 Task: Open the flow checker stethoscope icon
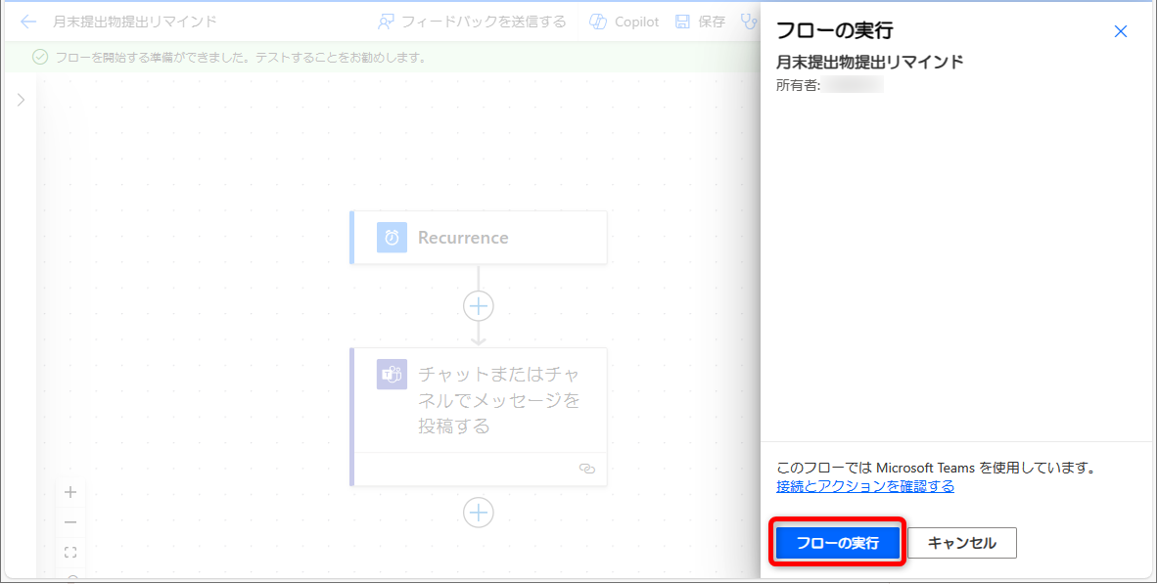pyautogui.click(x=749, y=22)
